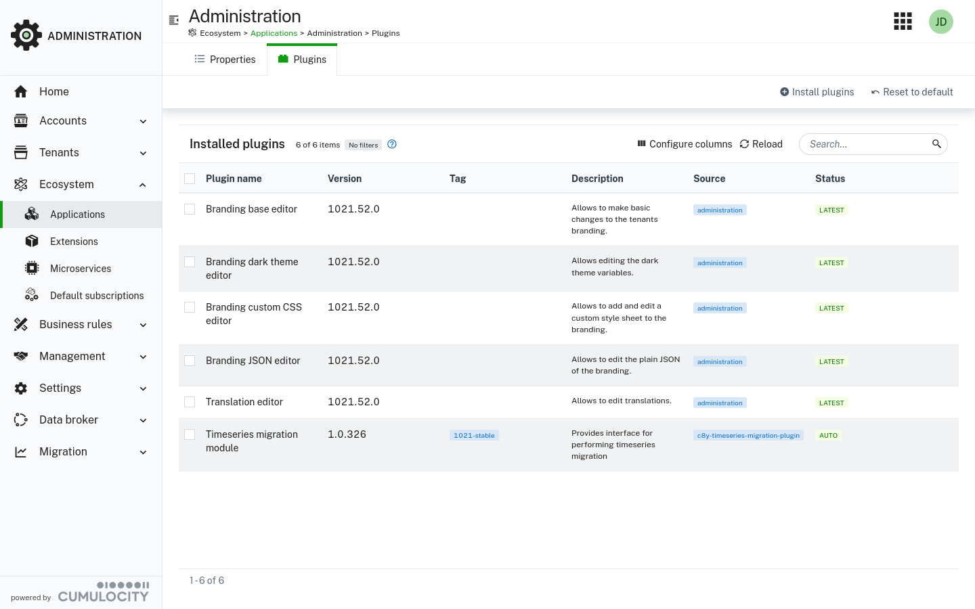Select the Branding base editor checkbox
The image size is (975, 609).
point(190,209)
